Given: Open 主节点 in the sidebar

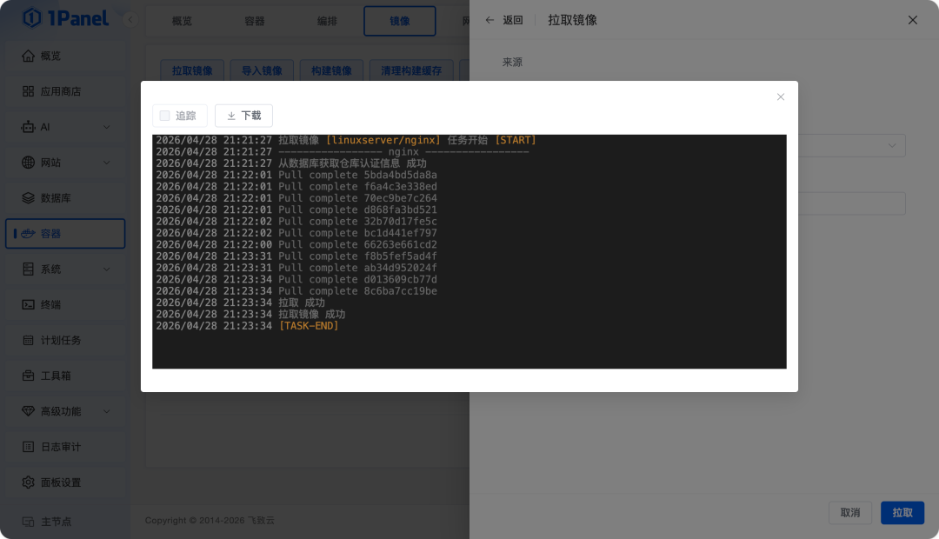Looking at the screenshot, I should (65, 522).
